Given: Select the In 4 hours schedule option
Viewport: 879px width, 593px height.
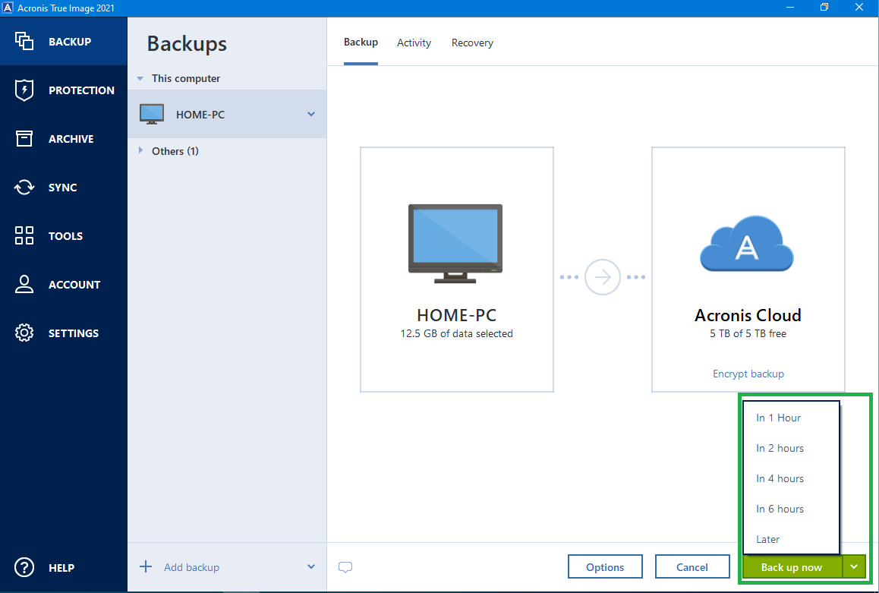Looking at the screenshot, I should pos(780,478).
